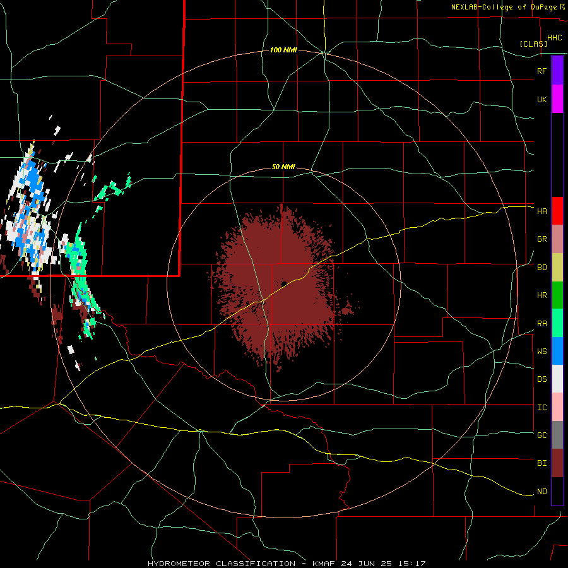This screenshot has width=568, height=568.
Task: Click the dark green HR legend swatch
Action: (557, 295)
